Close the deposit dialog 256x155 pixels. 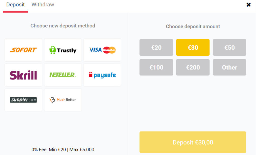click(x=248, y=4)
